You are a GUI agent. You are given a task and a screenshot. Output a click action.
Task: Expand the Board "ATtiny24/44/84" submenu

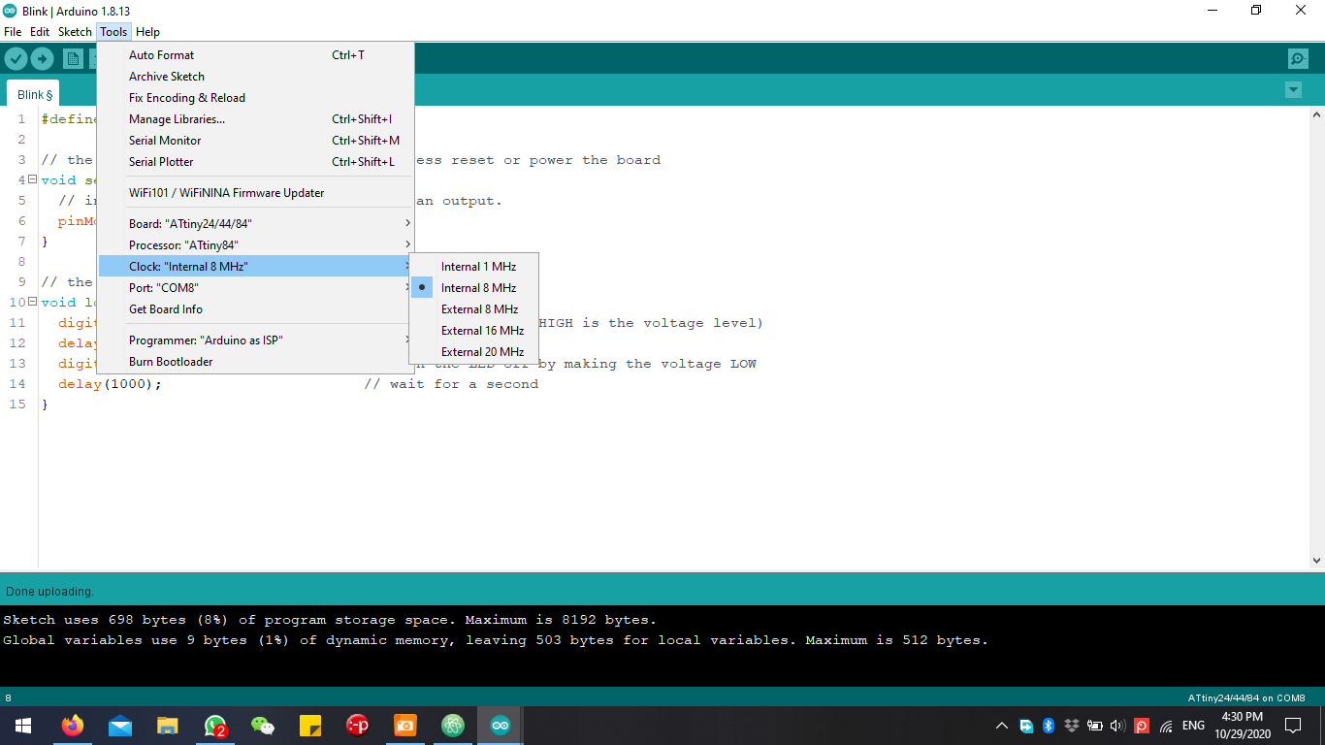coord(256,224)
